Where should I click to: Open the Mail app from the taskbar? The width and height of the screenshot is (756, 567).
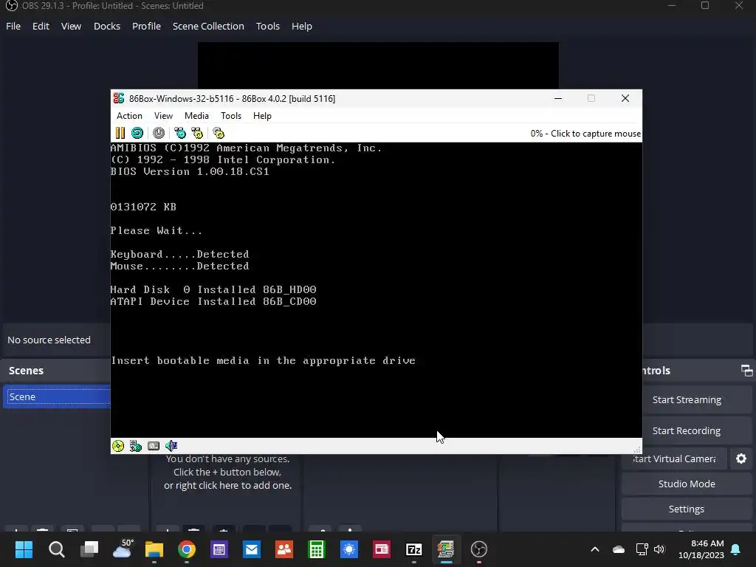point(251,549)
